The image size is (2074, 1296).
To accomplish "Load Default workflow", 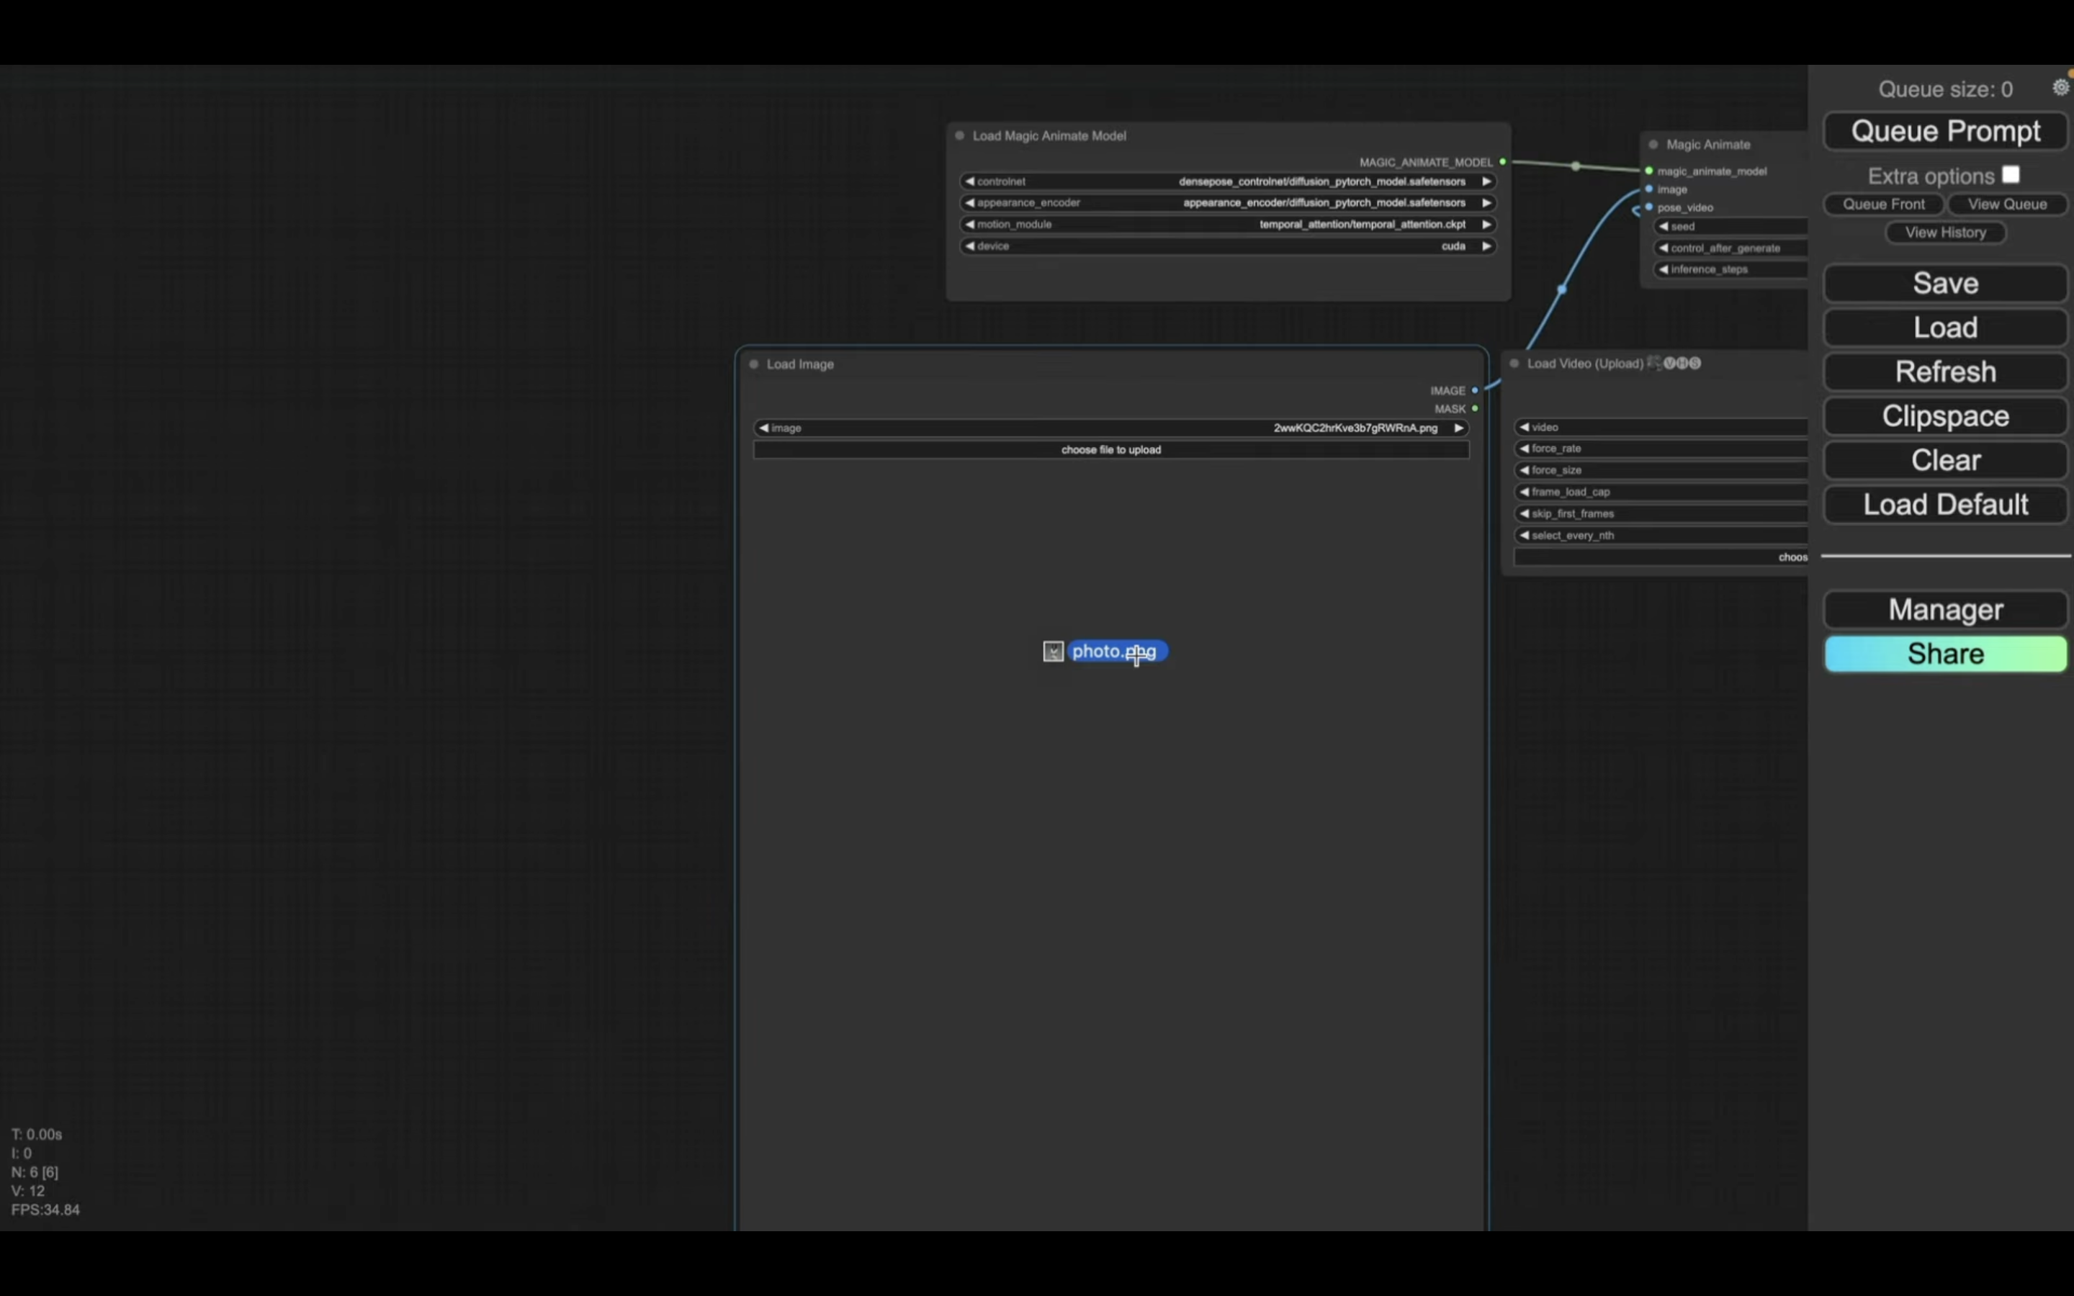I will pyautogui.click(x=1945, y=505).
